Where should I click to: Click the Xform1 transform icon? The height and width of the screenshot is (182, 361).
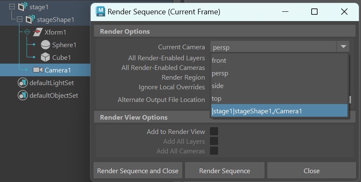[38, 32]
